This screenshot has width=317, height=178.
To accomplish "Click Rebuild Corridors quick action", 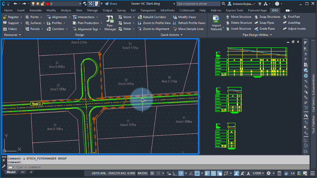I will (152, 17).
